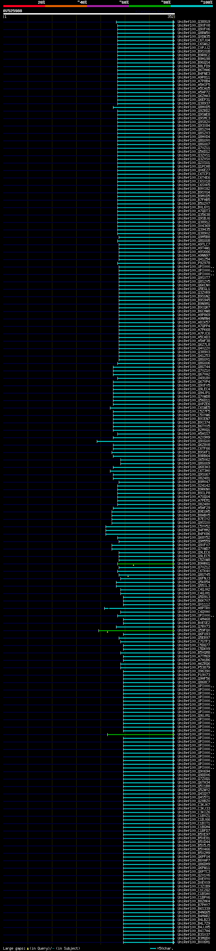Screen dimensions: 216x951
Task: Select hit label UniRef100_C6TJU4
Action: coord(194,40)
